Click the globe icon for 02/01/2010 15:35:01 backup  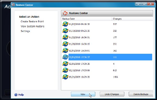[x=65, y=50]
